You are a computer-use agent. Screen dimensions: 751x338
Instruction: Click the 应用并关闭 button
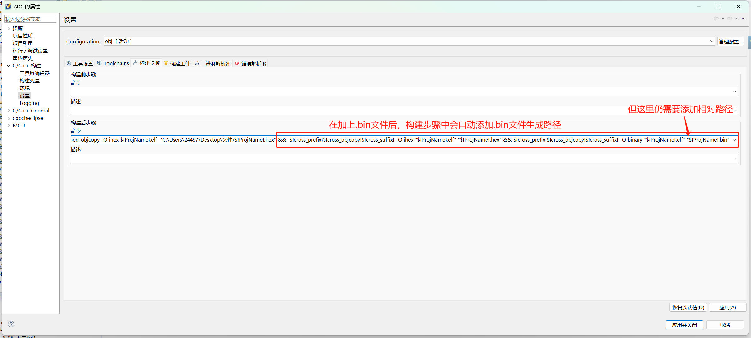pos(684,325)
